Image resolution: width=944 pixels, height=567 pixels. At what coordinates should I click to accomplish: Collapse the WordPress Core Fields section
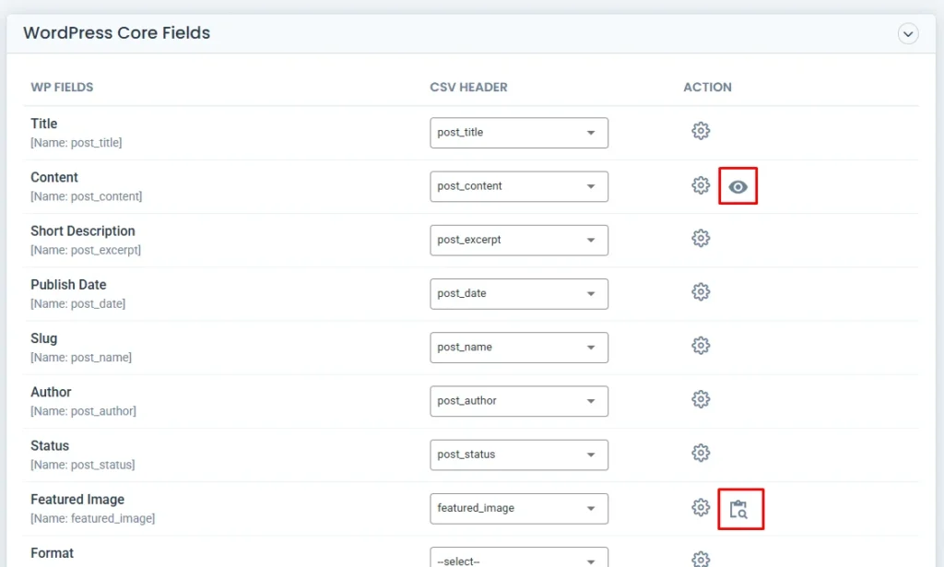[x=908, y=34]
